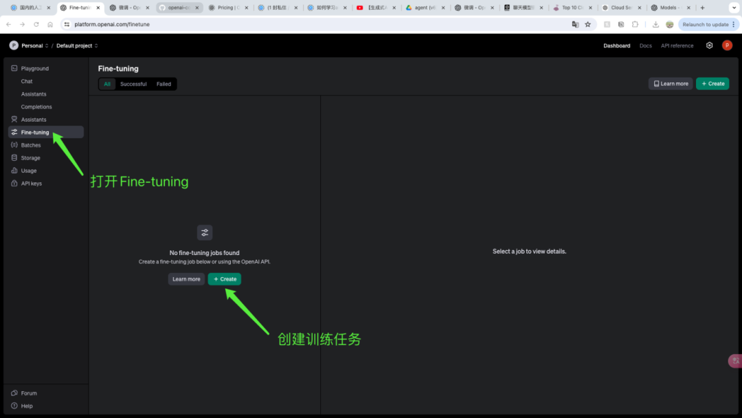Click top-right green Create button
Screen dimensions: 742x418
[712, 84]
